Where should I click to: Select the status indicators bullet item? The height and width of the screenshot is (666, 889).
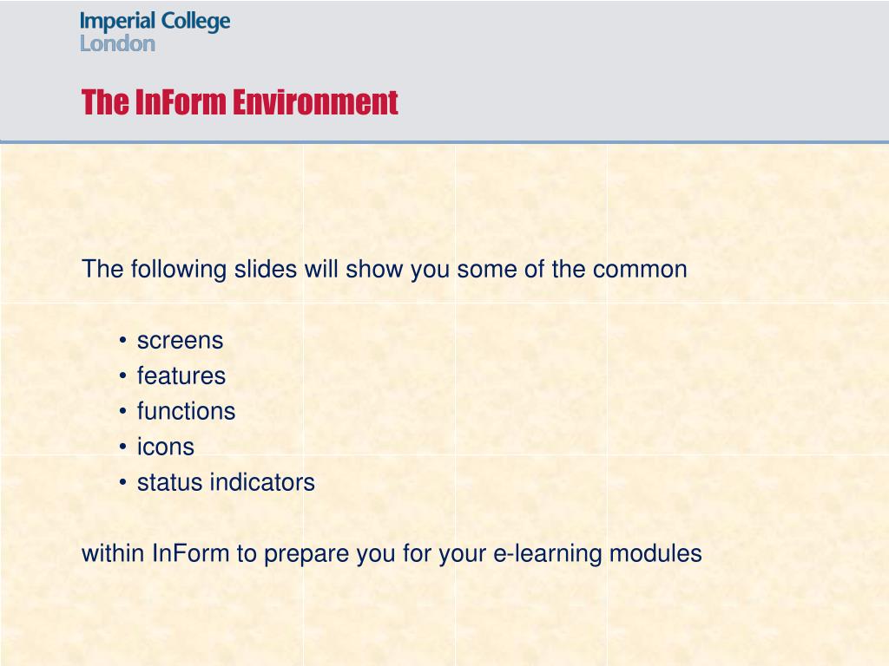point(226,482)
